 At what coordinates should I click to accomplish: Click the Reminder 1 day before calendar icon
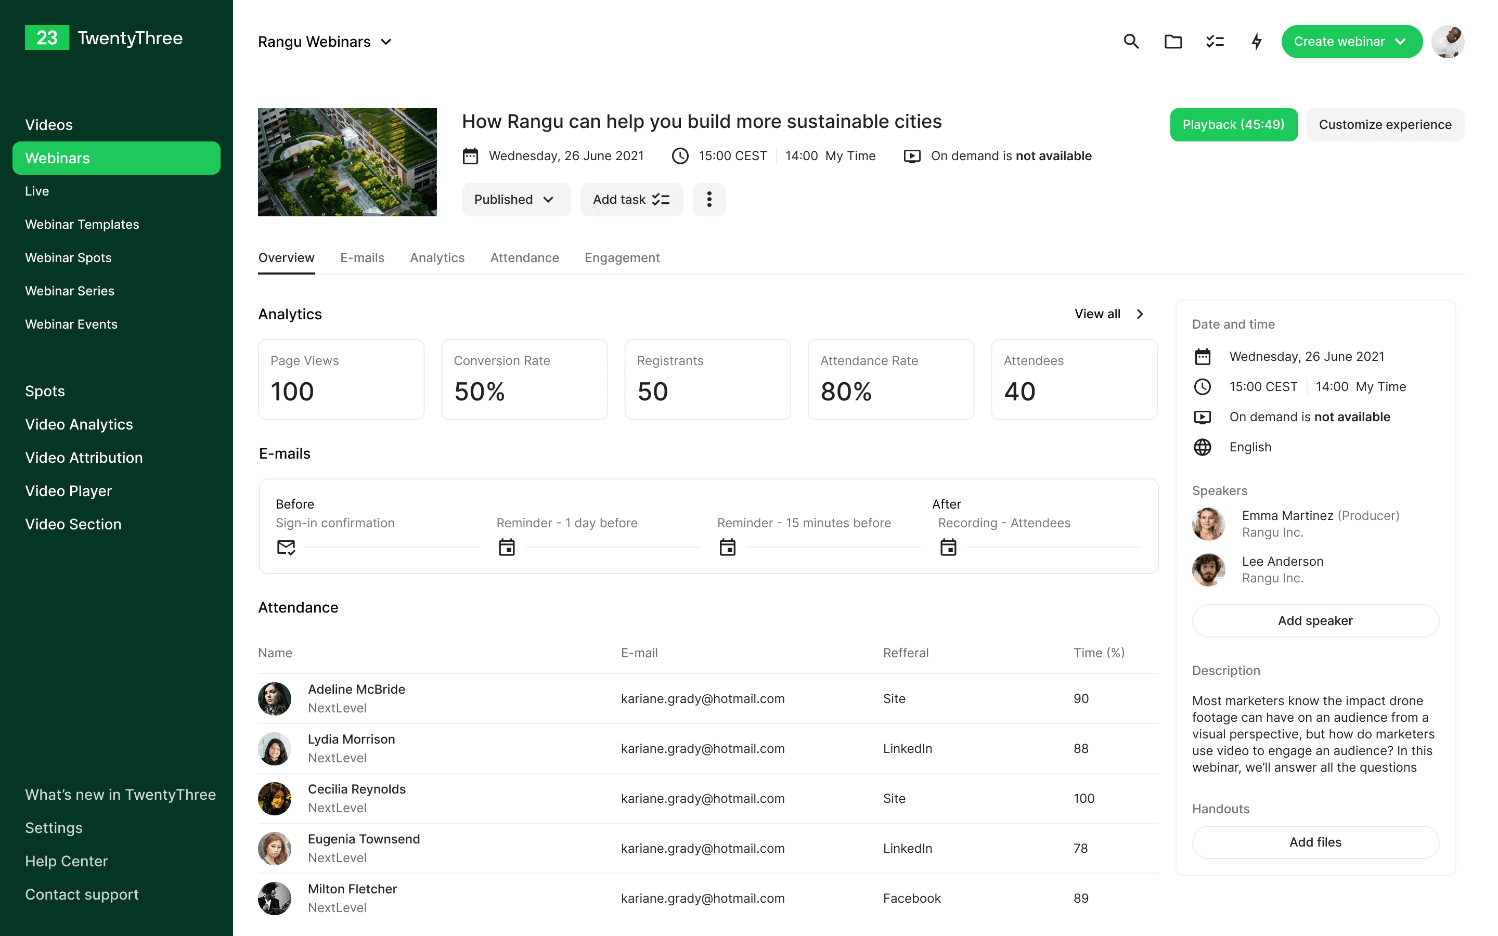[506, 547]
